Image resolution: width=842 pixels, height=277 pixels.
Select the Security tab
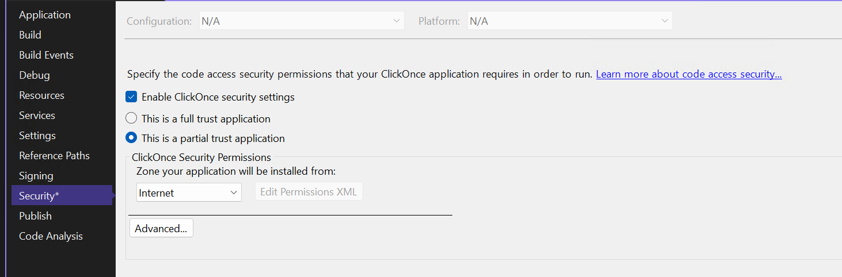39,196
